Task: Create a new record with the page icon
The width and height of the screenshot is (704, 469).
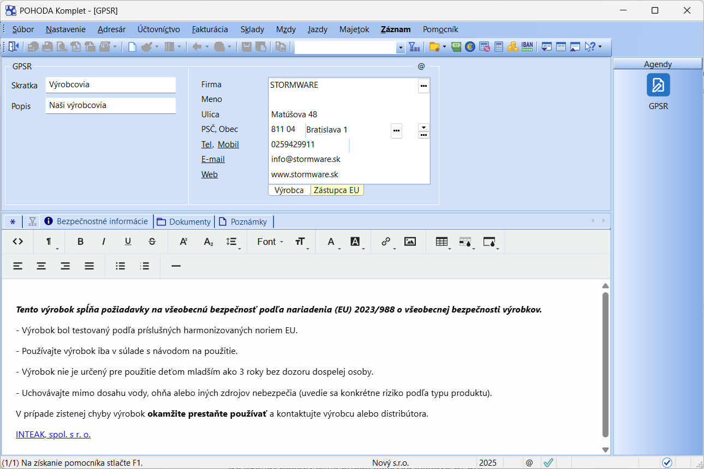Action: (x=132, y=47)
